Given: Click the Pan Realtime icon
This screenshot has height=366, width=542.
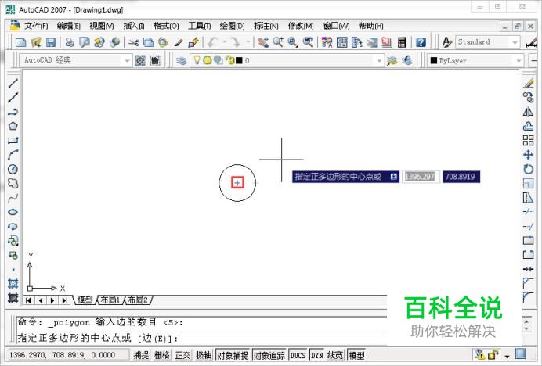Looking at the screenshot, I should click(x=263, y=42).
